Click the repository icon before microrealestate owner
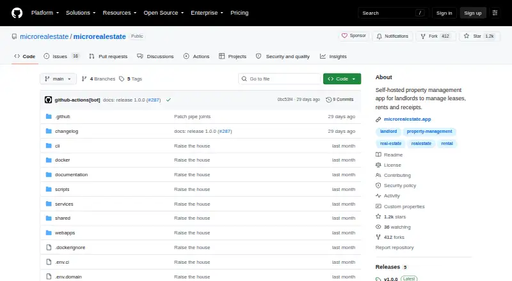 (x=14, y=36)
